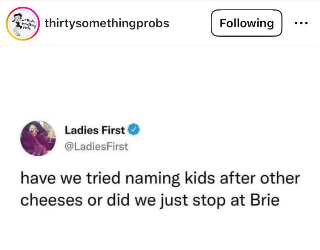320x250 pixels.
Task: Click the second line of tweet text
Action: click(149, 200)
